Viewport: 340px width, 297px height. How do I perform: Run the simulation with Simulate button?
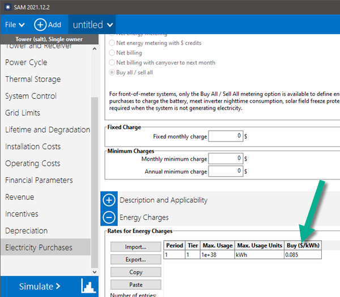40,286
